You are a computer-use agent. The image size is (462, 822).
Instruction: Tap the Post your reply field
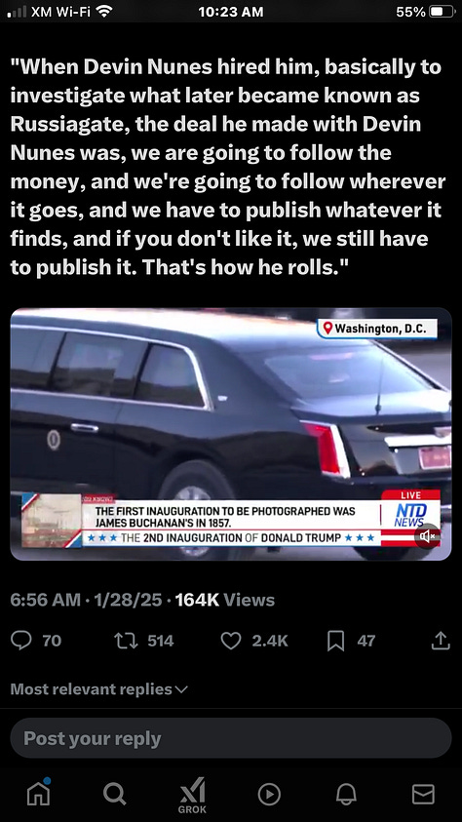tap(230, 738)
